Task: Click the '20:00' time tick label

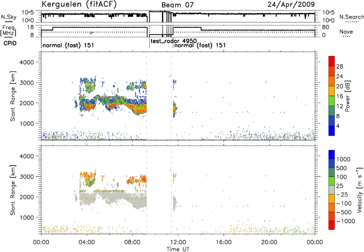Action: point(269,242)
